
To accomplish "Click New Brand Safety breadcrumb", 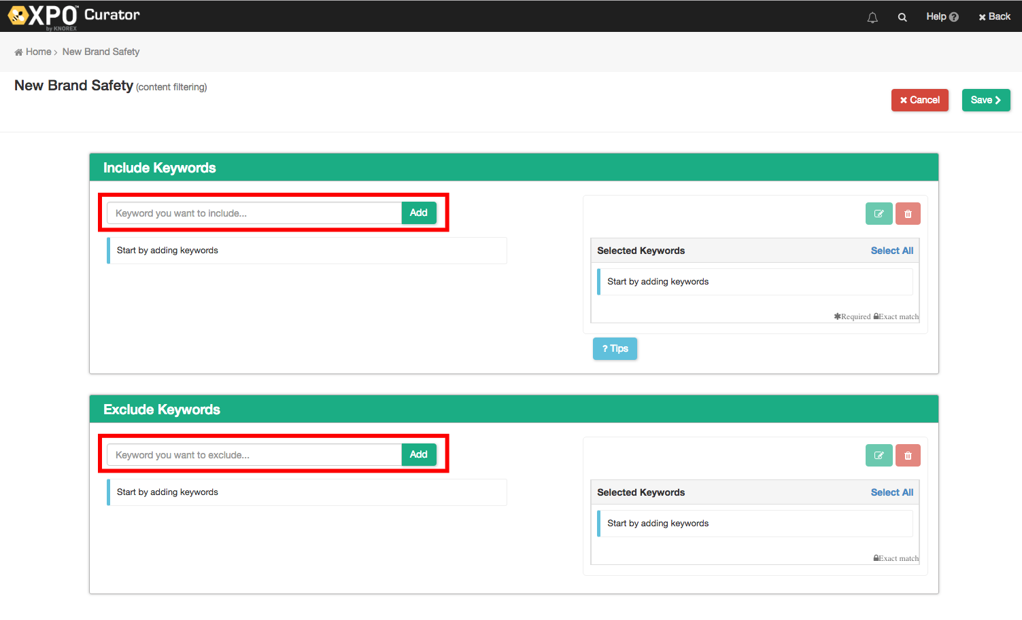I will coord(101,52).
